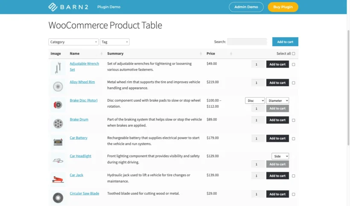The height and width of the screenshot is (206, 350).
Task: Click the greyed Add to cart for Brake Disc
Action: click(277, 109)
